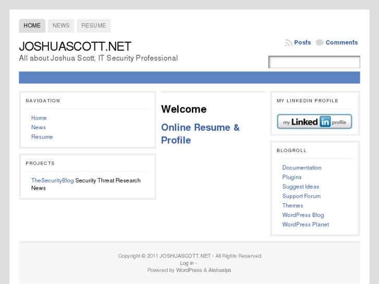The width and height of the screenshot is (379, 284).
Task: Click the JOSHUASCOTT.NET link in copyright line
Action: [185, 256]
